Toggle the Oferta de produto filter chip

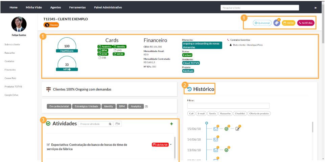pyautogui.click(x=259, y=113)
